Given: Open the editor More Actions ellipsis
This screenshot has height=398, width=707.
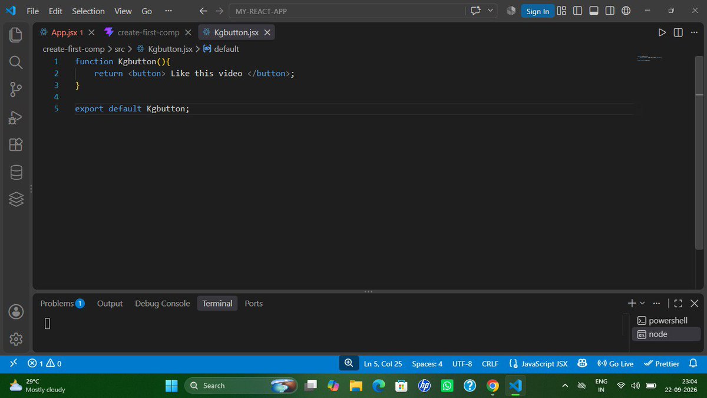Looking at the screenshot, I should [x=693, y=32].
